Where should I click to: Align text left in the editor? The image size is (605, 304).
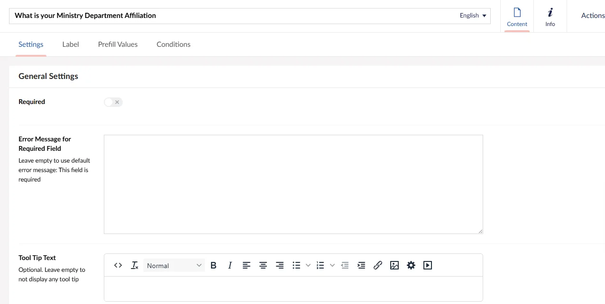pyautogui.click(x=247, y=265)
